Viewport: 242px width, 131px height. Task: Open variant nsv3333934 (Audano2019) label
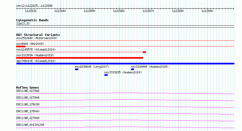point(35,55)
